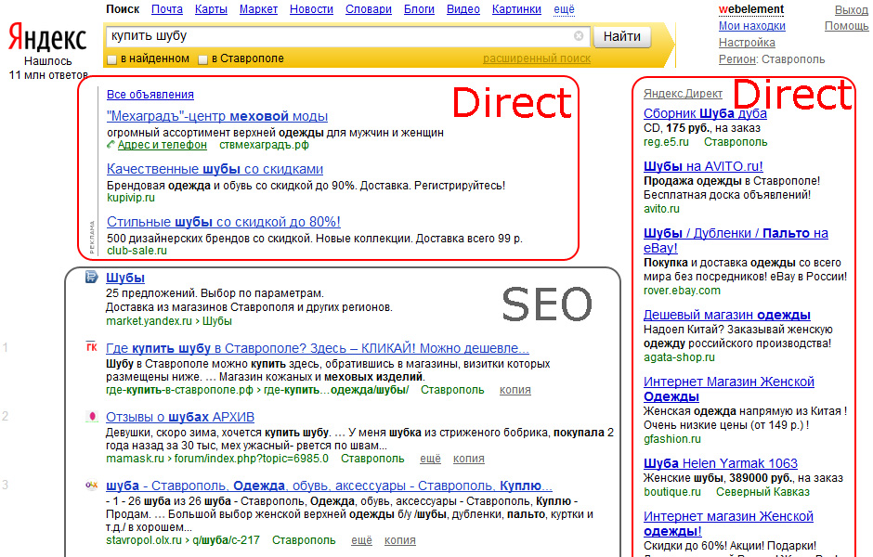This screenshot has height=557, width=873.
Task: Open the Мехаградъ центр меховой моды ad
Action: click(x=217, y=116)
